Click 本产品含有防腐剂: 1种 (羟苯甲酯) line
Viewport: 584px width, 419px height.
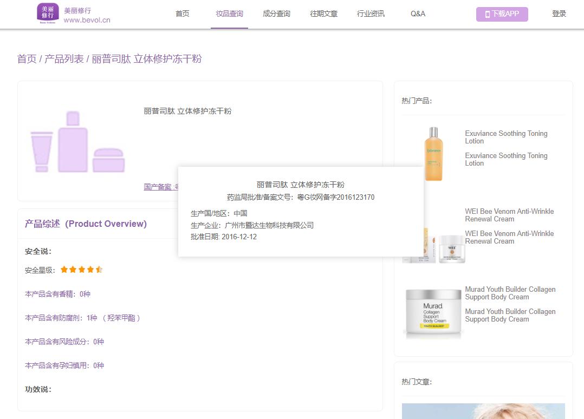point(83,318)
